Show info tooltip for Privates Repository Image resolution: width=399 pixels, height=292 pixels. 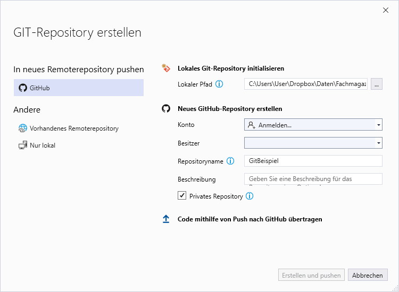click(250, 196)
